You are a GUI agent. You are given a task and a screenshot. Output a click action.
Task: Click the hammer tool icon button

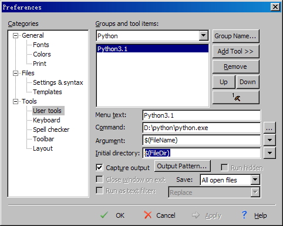pyautogui.click(x=236, y=97)
